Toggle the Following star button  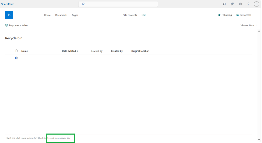point(225,15)
